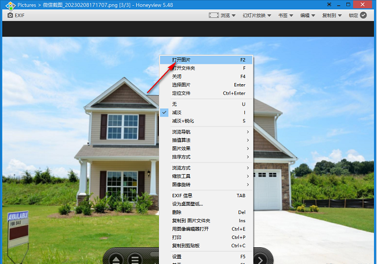
Task: Click the full-screen frame icon beside 浏览
Action: pos(213,15)
